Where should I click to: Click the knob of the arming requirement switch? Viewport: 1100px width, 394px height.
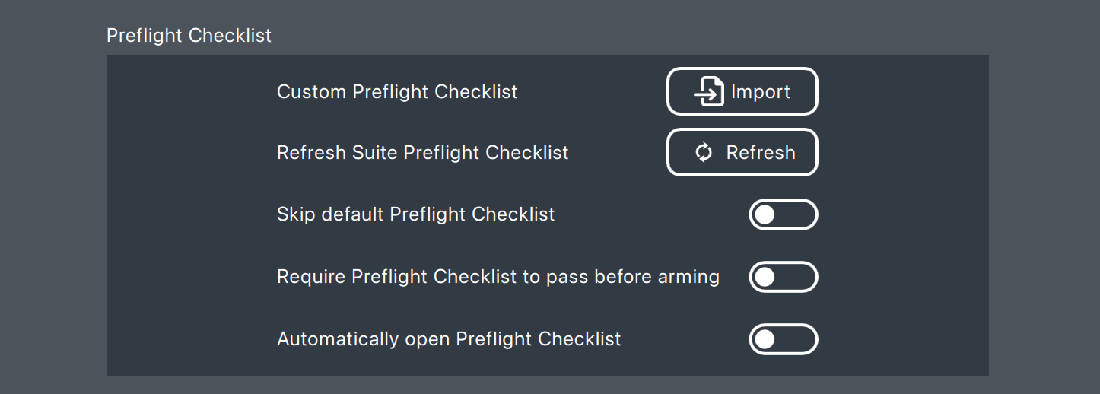765,277
